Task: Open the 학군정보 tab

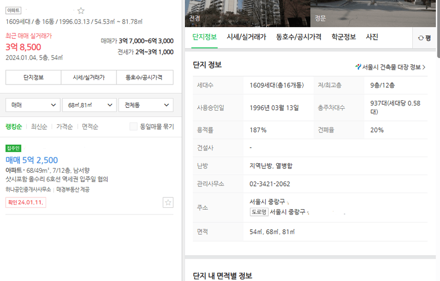Action: [x=343, y=37]
